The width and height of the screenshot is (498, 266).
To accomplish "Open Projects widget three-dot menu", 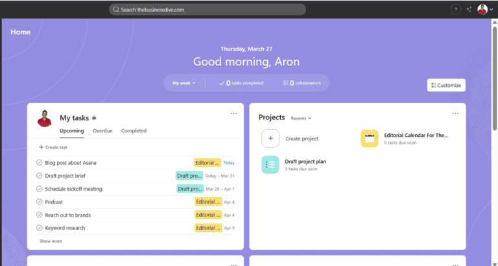I will pyautogui.click(x=455, y=114).
